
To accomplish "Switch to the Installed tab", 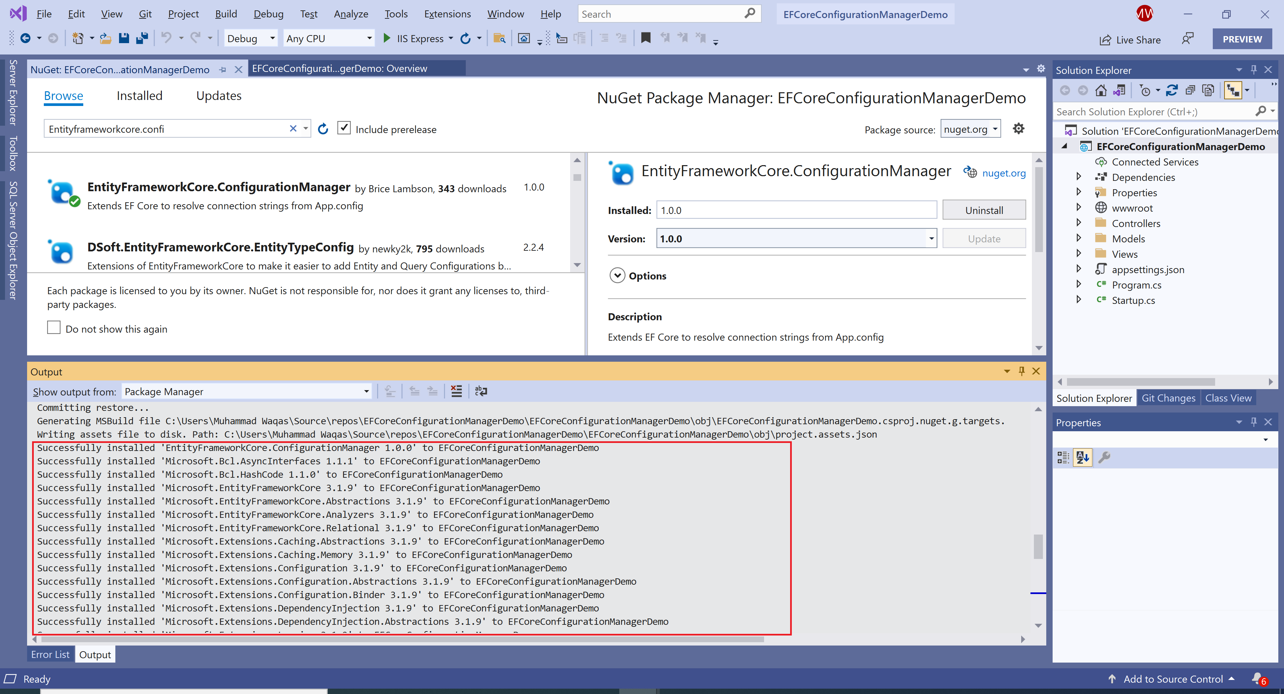I will click(139, 96).
